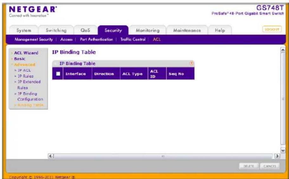Image resolution: width=289 pixels, height=179 pixels.
Task: Open the help icon in IP Binding Table header
Action: pyautogui.click(x=191, y=63)
